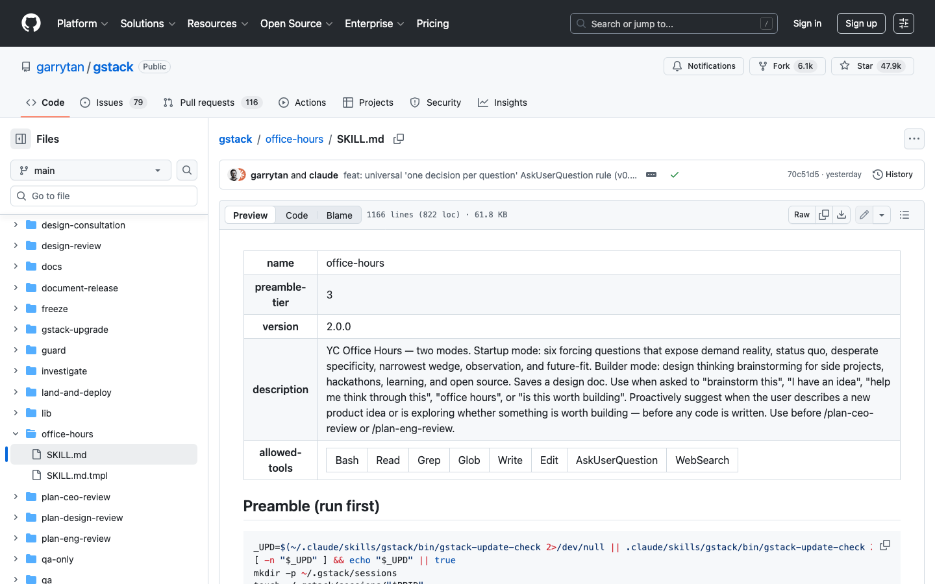Open the Enterprise menu
Screen dimensions: 935x584
pos(375,23)
